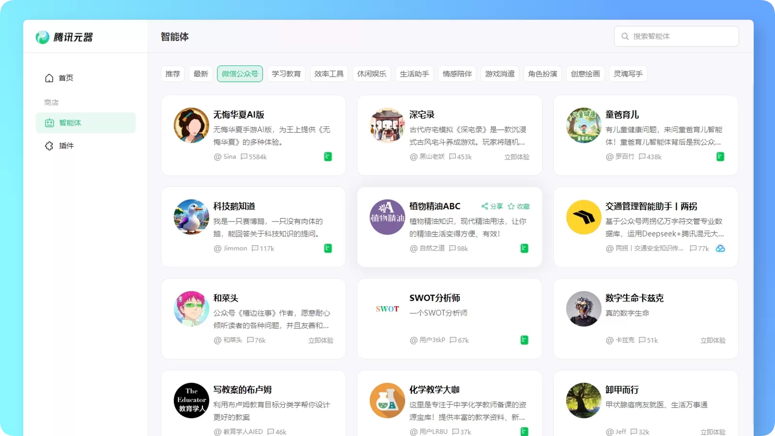Click 立即体验 on 数字生命卡兹克 card
The image size is (775, 436).
tap(713, 341)
